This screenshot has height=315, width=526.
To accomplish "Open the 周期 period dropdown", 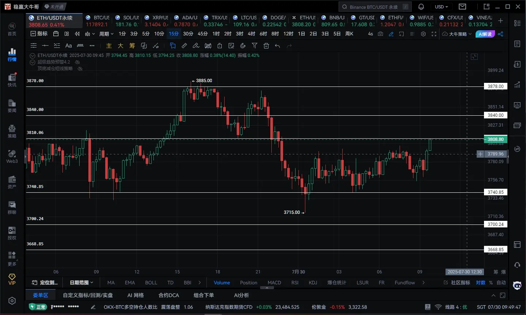I will click(106, 34).
